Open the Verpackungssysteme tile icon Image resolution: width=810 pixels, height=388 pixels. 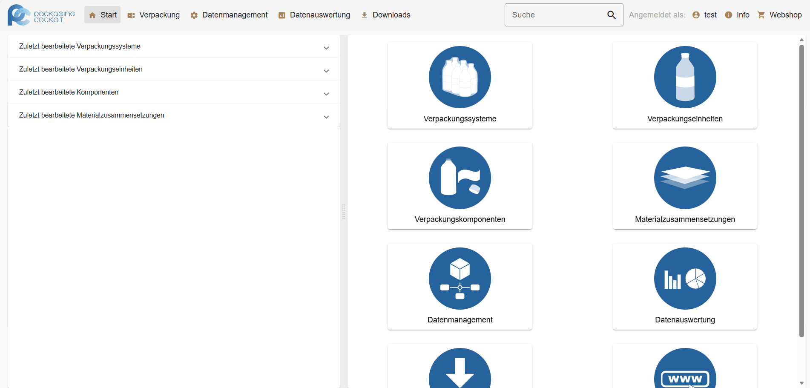click(x=460, y=77)
